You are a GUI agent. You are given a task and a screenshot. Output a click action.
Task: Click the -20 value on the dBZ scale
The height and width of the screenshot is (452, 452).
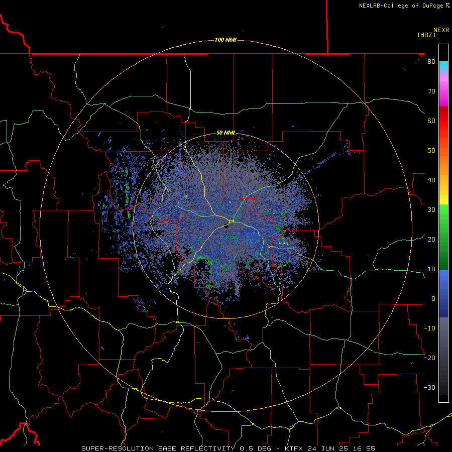click(x=429, y=358)
